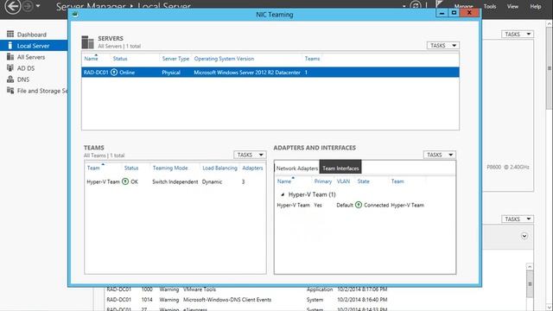553x311 pixels.
Task: Click the Connected state icon for Hyper-V Team
Action: (x=359, y=205)
